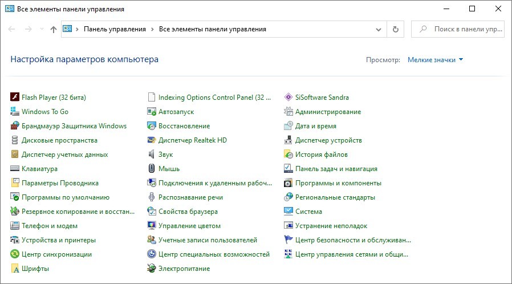Open Учетные записи пользователей
This screenshot has width=512, height=284.
(x=208, y=240)
